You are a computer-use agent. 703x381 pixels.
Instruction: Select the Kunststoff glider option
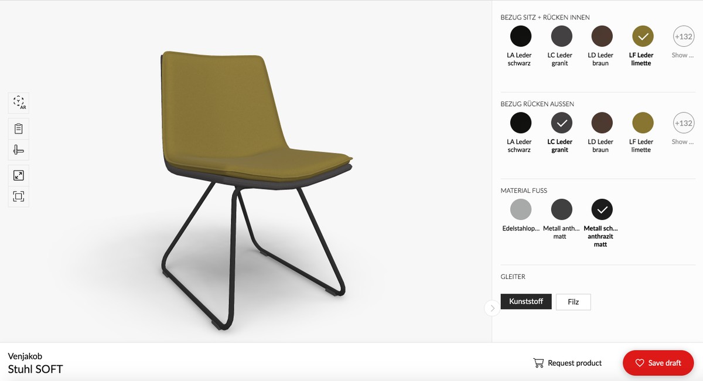point(526,302)
